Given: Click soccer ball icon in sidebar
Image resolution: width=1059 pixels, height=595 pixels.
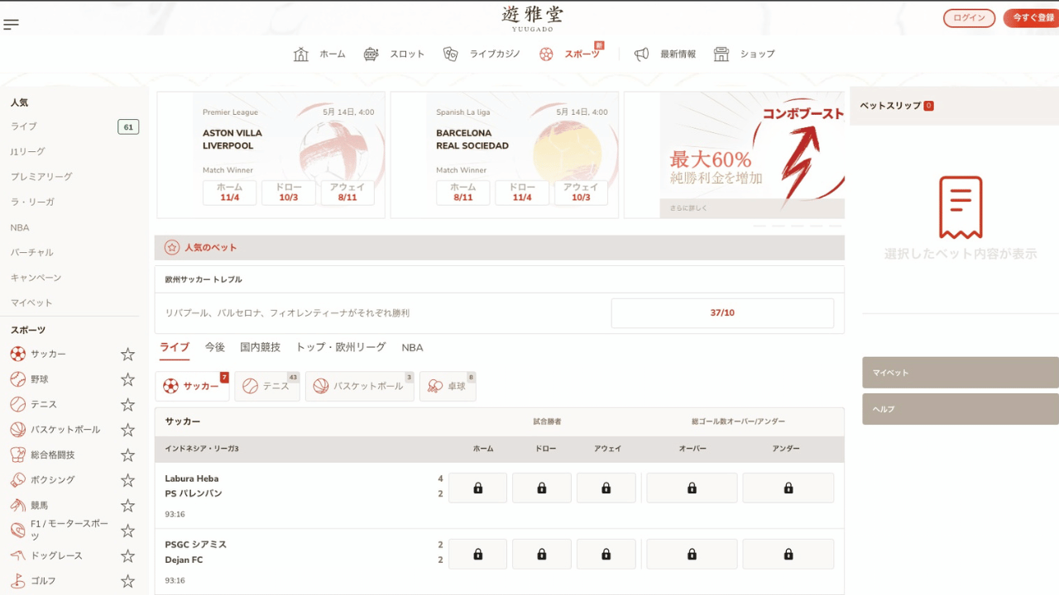Looking at the screenshot, I should tap(18, 354).
